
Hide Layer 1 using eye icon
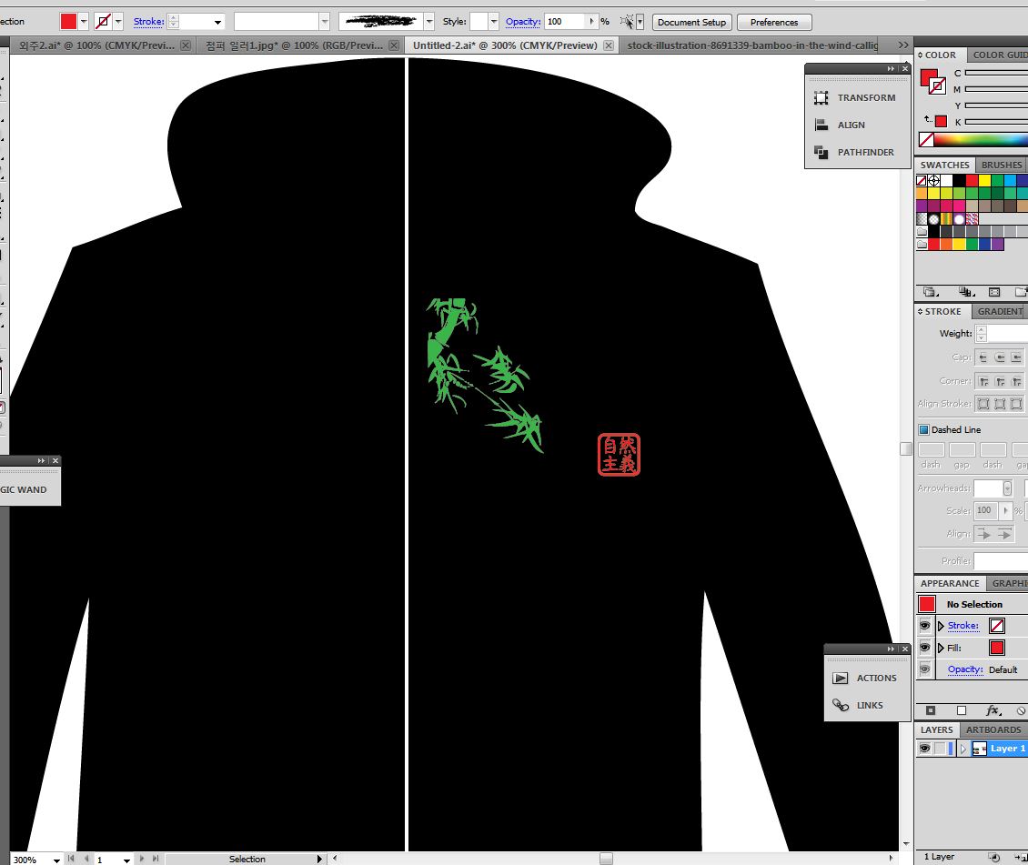pyautogui.click(x=924, y=749)
